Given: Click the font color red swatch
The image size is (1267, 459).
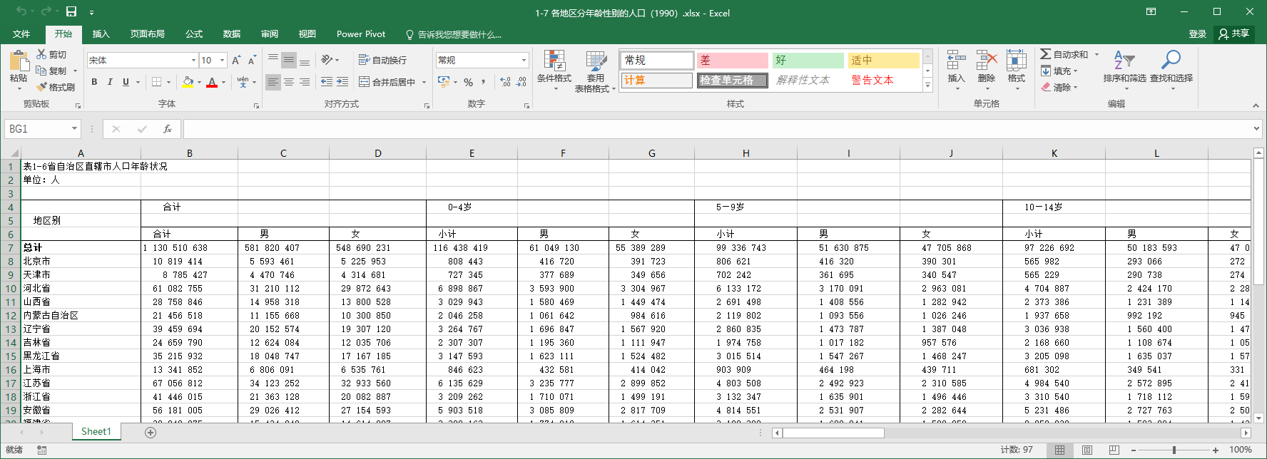Looking at the screenshot, I should (212, 83).
